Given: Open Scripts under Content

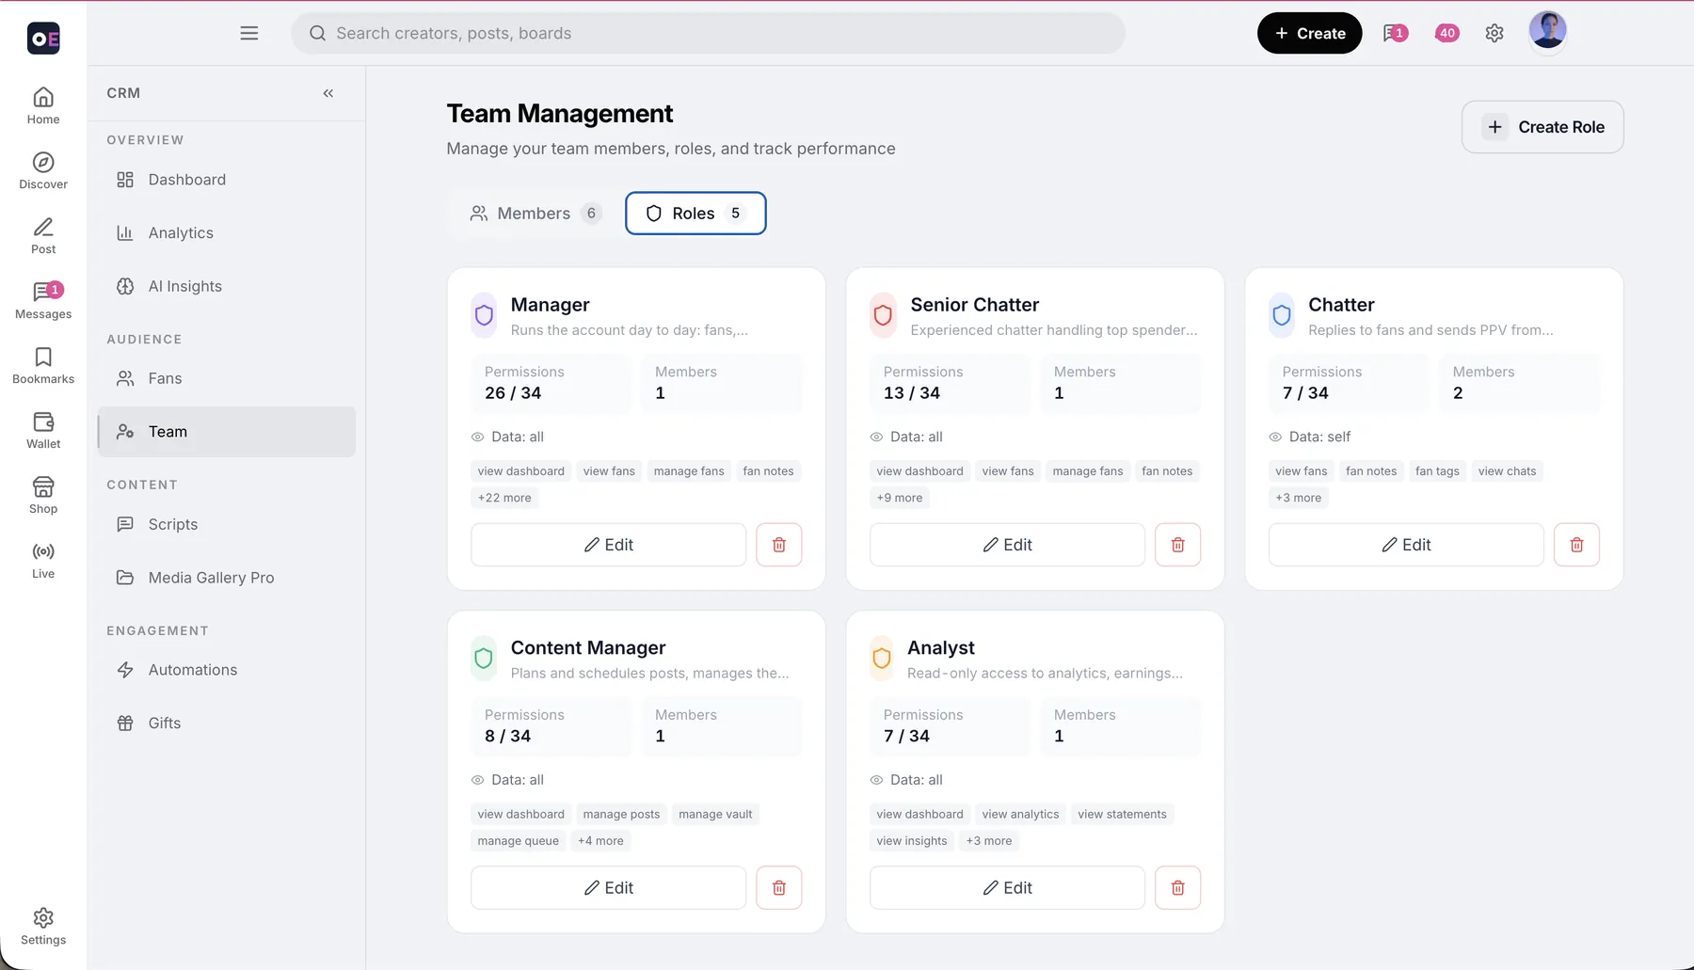Looking at the screenshot, I should (227, 525).
